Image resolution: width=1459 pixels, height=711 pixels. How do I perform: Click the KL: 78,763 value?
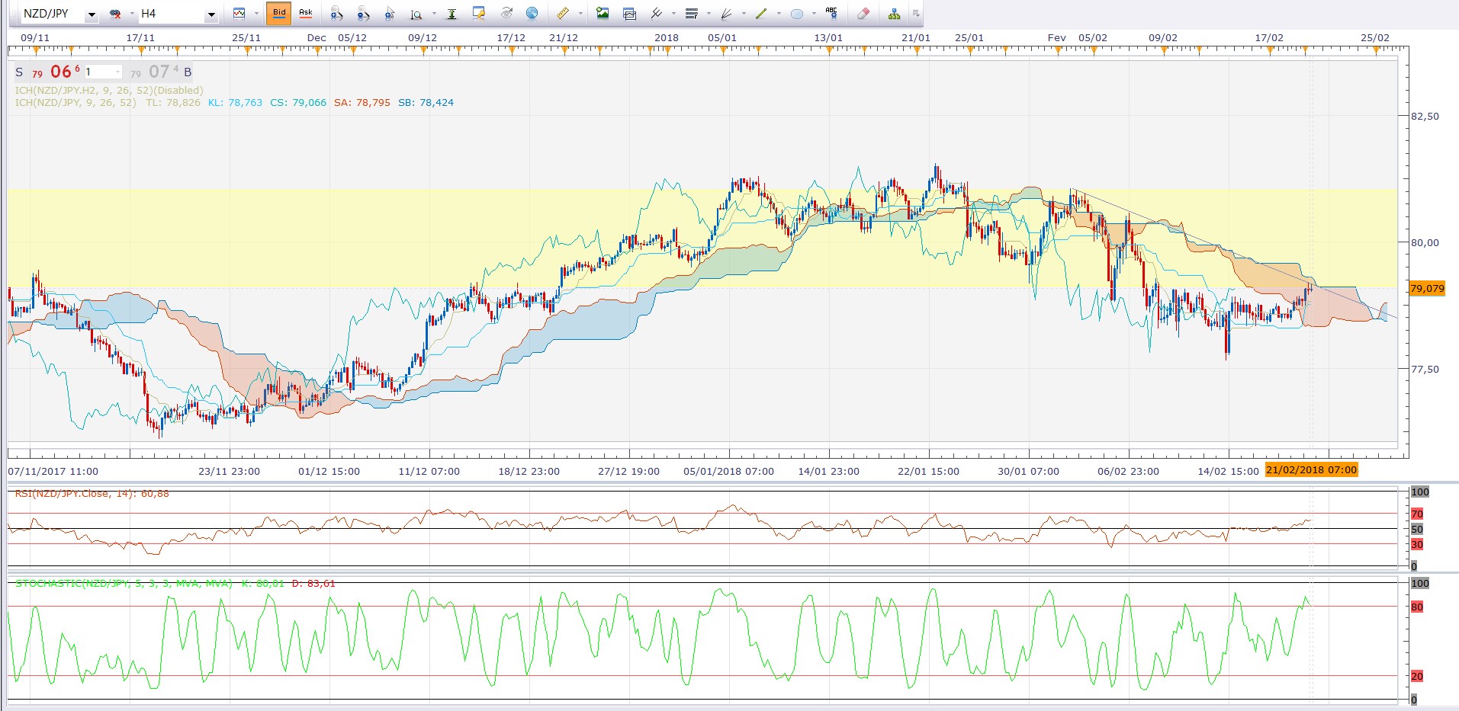tap(235, 102)
